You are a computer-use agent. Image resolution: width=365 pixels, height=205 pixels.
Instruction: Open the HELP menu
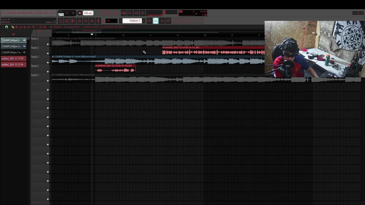pos(53,13)
